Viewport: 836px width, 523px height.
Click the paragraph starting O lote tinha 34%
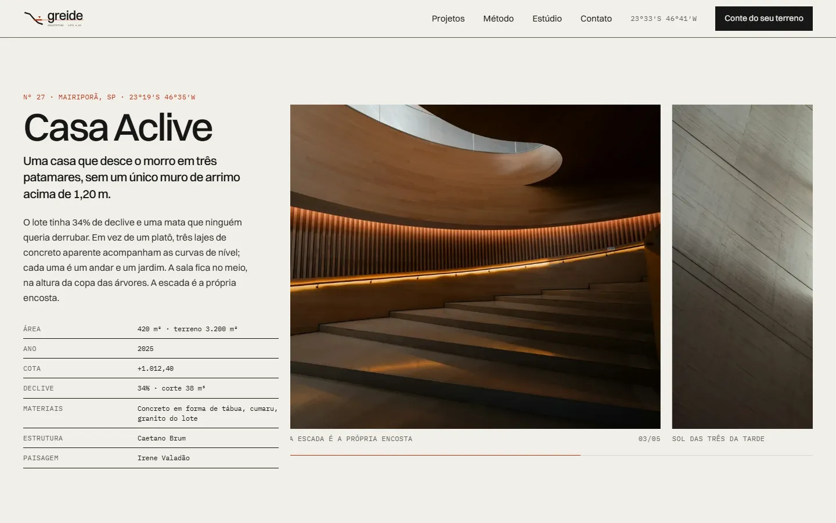click(x=136, y=260)
